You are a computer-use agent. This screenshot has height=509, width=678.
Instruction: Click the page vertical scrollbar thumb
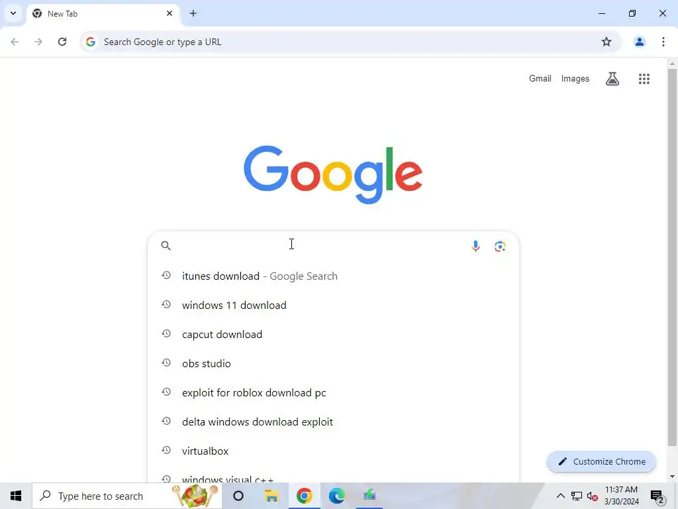coord(671,258)
